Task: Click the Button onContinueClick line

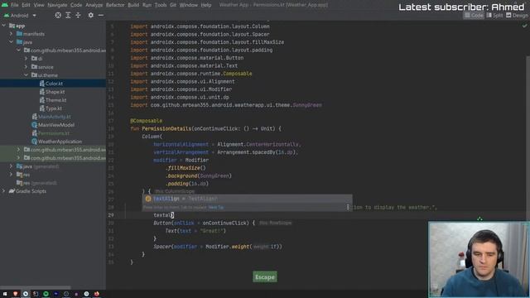Action: point(205,223)
